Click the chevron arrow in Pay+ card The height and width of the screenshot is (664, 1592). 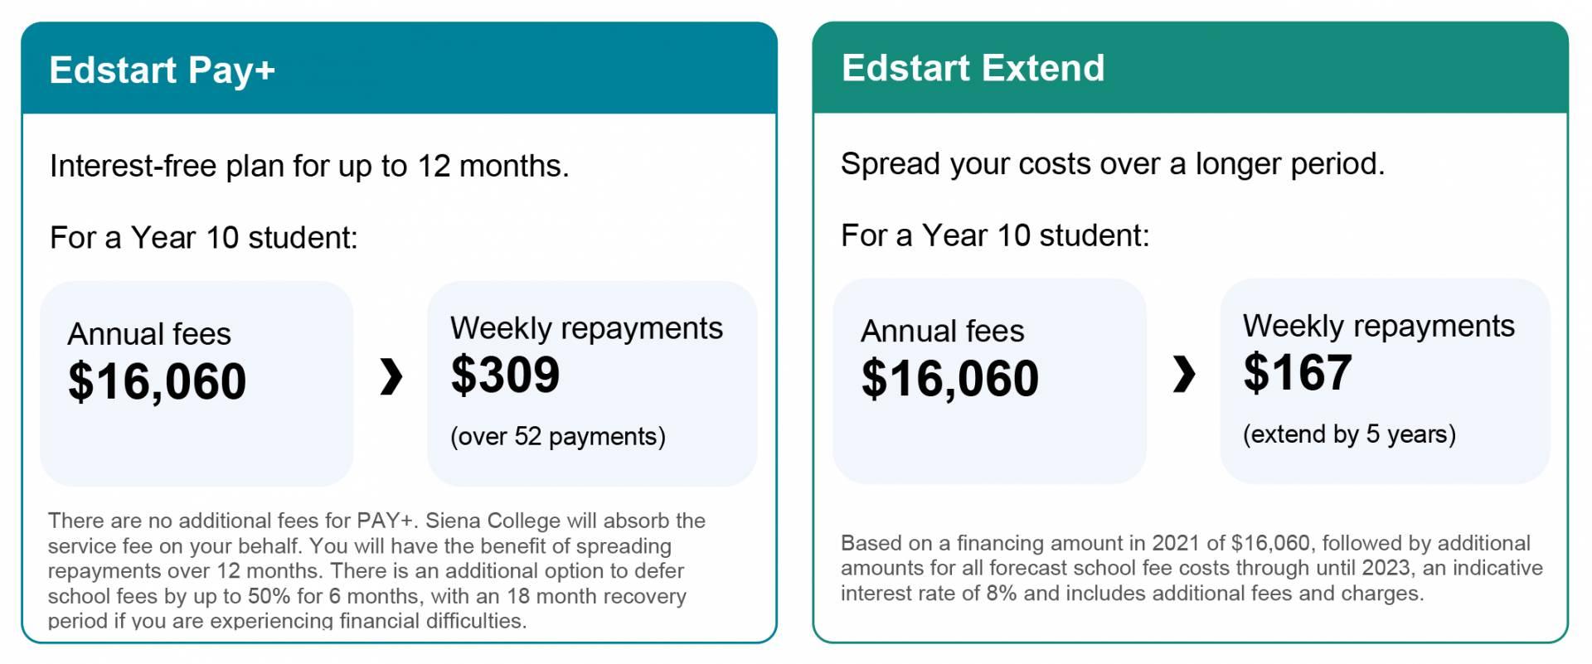click(x=391, y=377)
